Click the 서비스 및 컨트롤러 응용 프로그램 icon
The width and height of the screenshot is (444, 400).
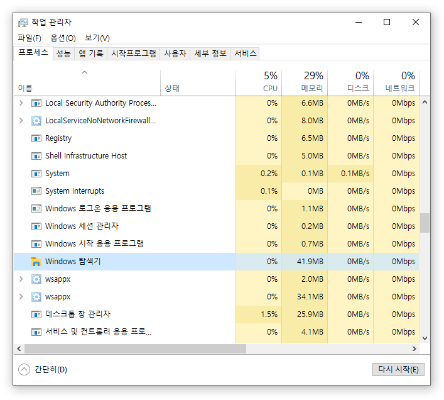[36, 332]
